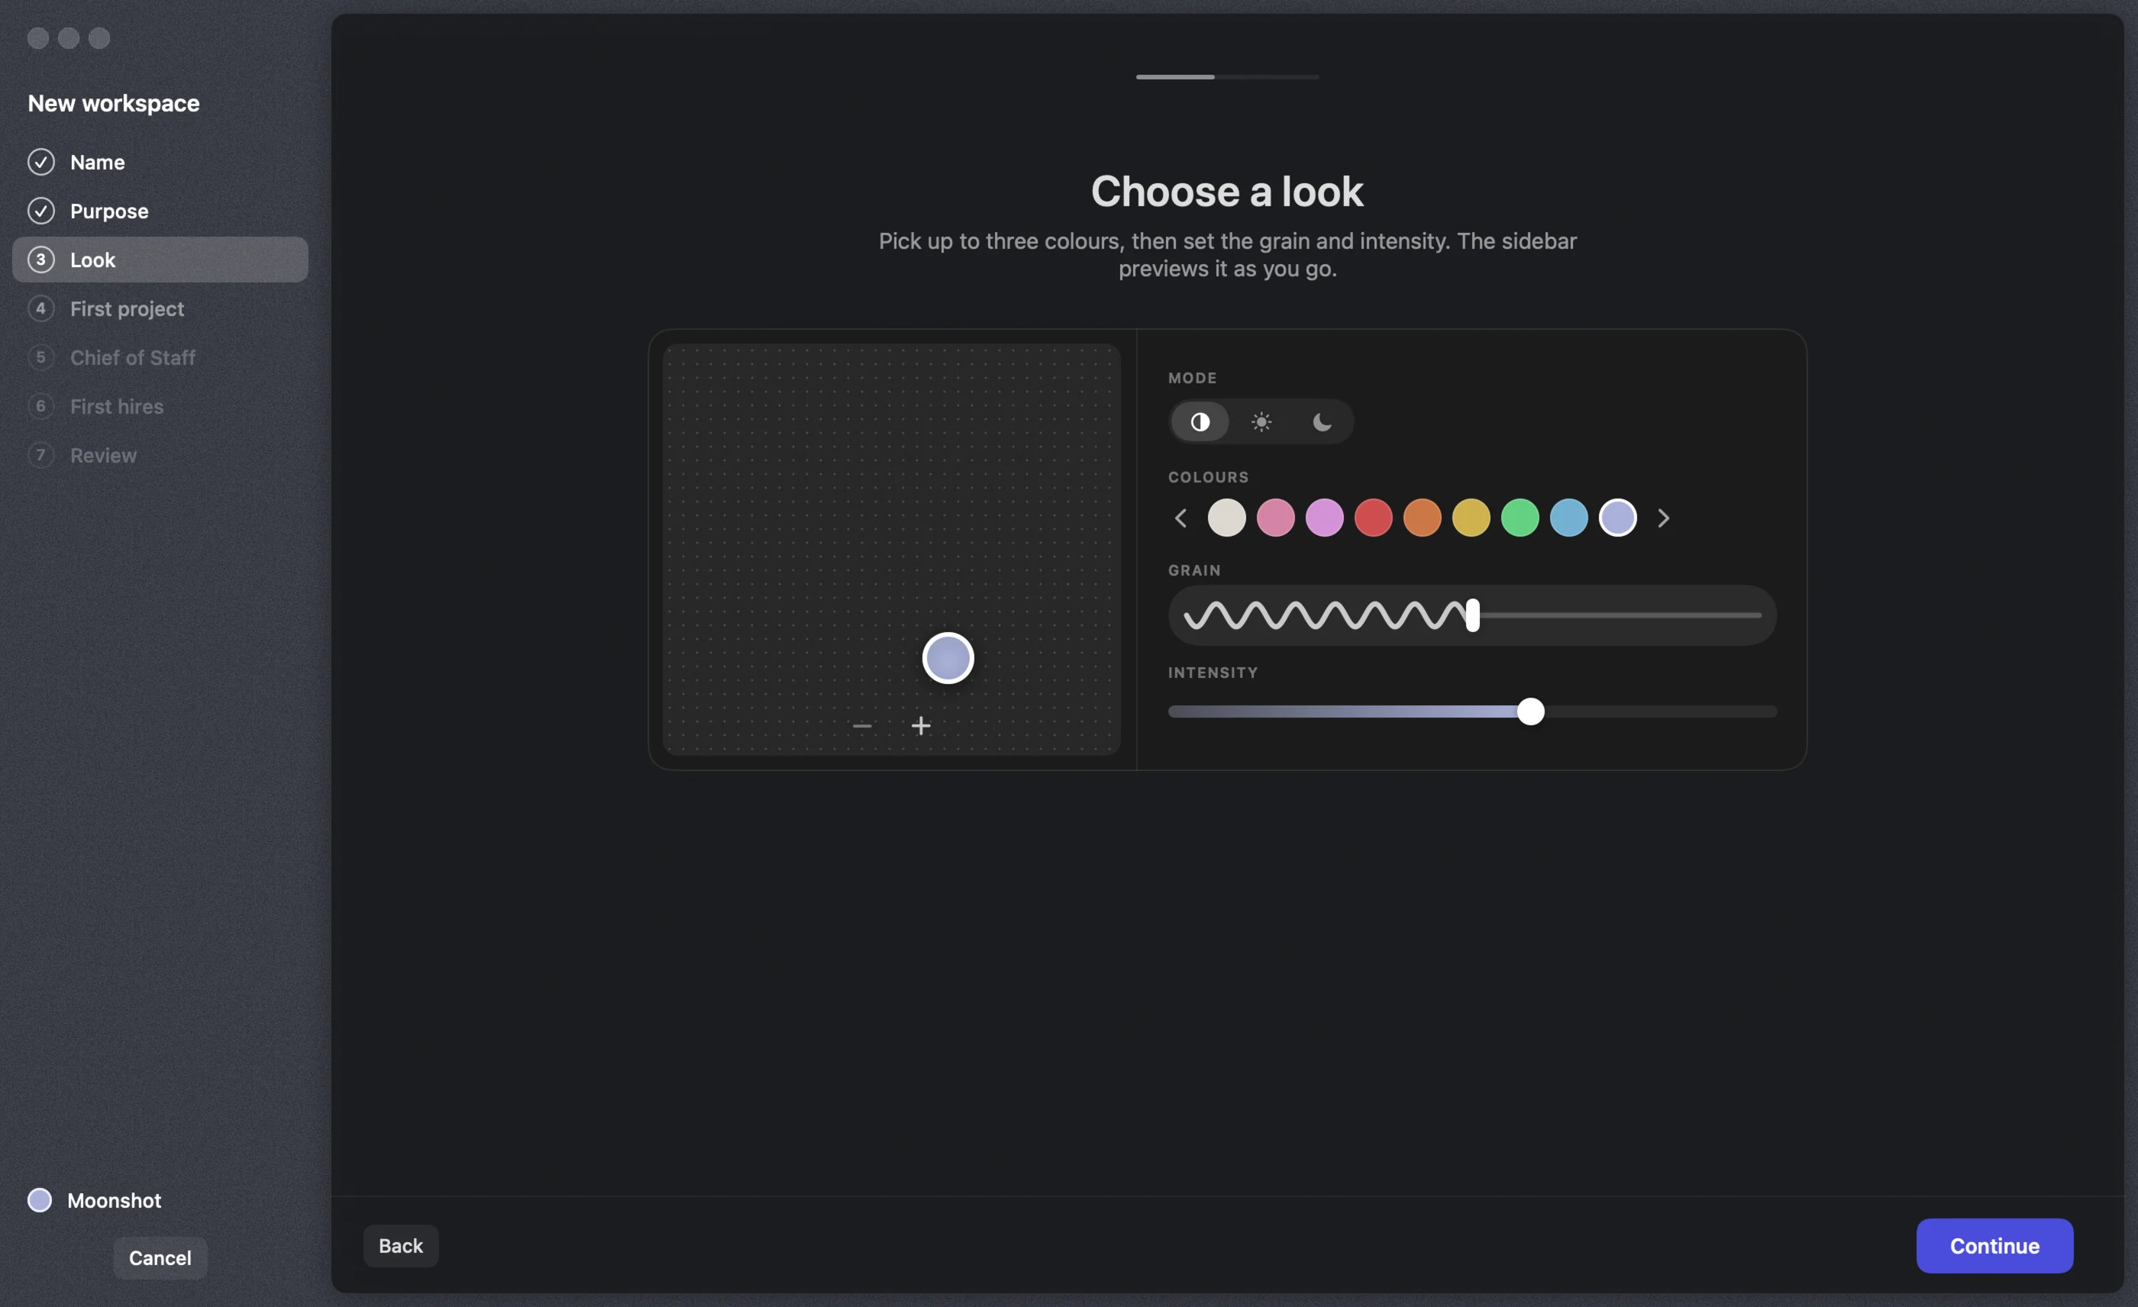Toggle the selected lavender colour swatch

point(1617,518)
